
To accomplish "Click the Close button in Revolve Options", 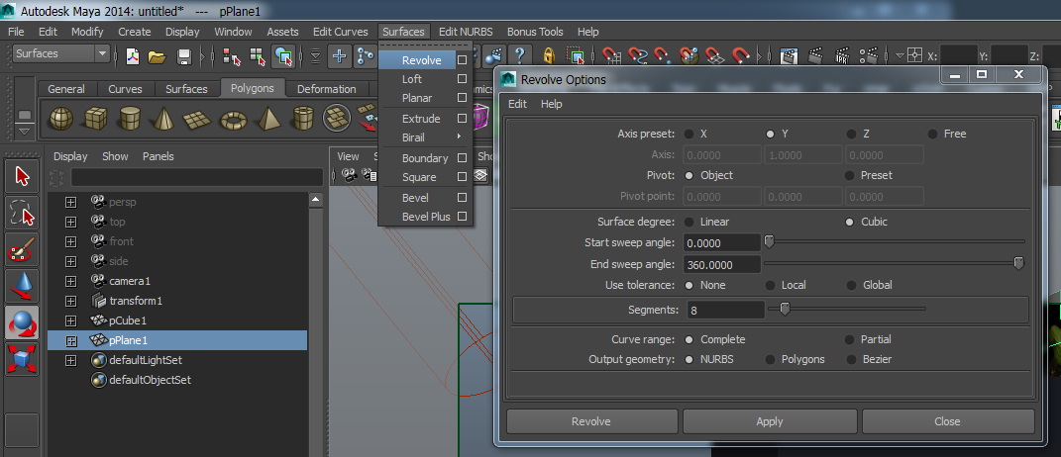I will [x=947, y=421].
